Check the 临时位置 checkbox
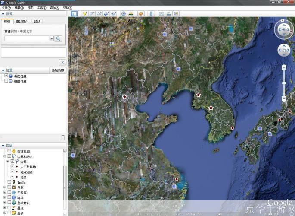 pyautogui.click(x=6, y=81)
